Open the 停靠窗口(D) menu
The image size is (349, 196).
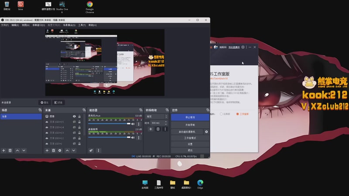[x=39, y=25]
